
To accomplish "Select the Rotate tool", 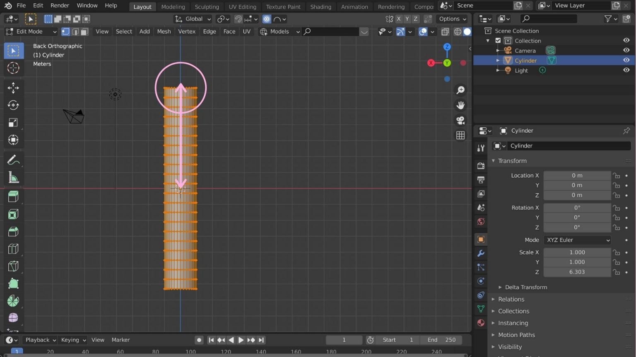I will [14, 105].
